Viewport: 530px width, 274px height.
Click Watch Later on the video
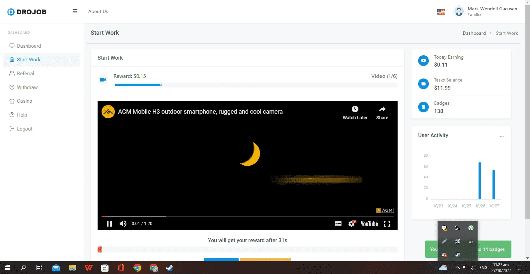click(355, 113)
